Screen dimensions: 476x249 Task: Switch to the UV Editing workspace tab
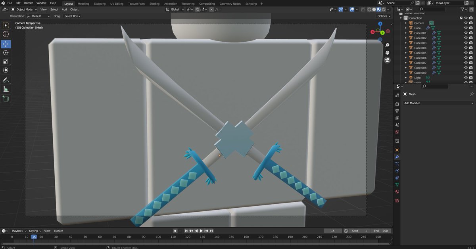coord(117,4)
